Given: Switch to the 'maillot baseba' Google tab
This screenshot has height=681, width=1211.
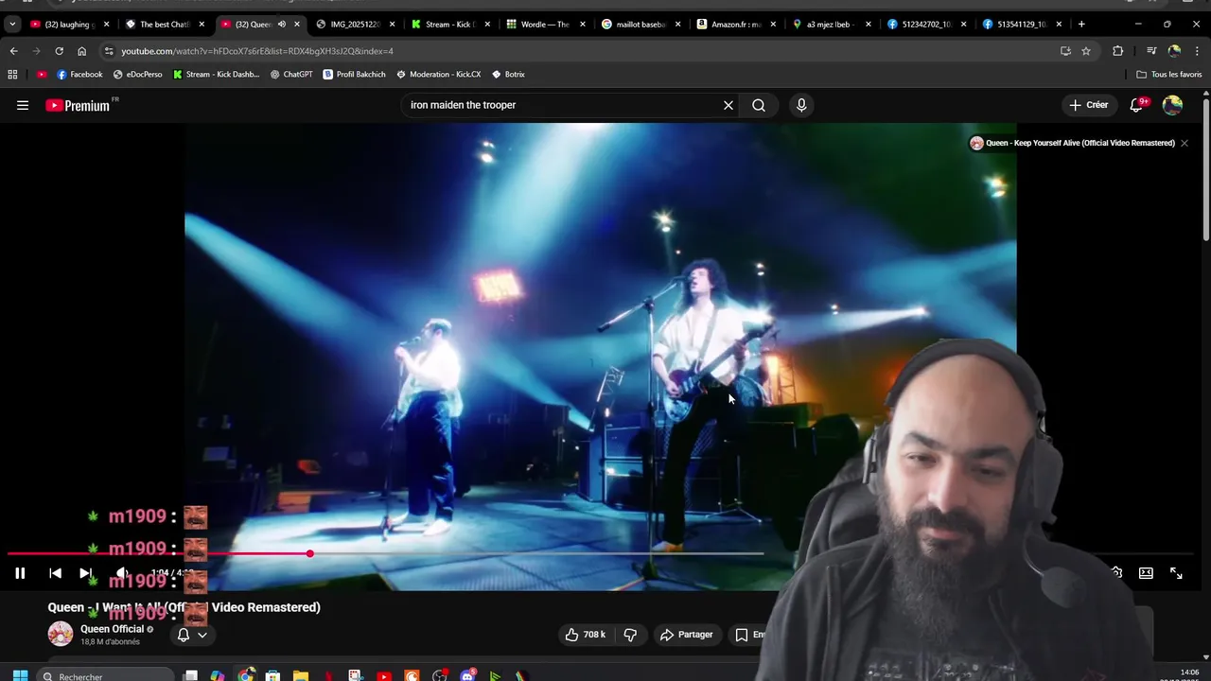Looking at the screenshot, I should 640,24.
